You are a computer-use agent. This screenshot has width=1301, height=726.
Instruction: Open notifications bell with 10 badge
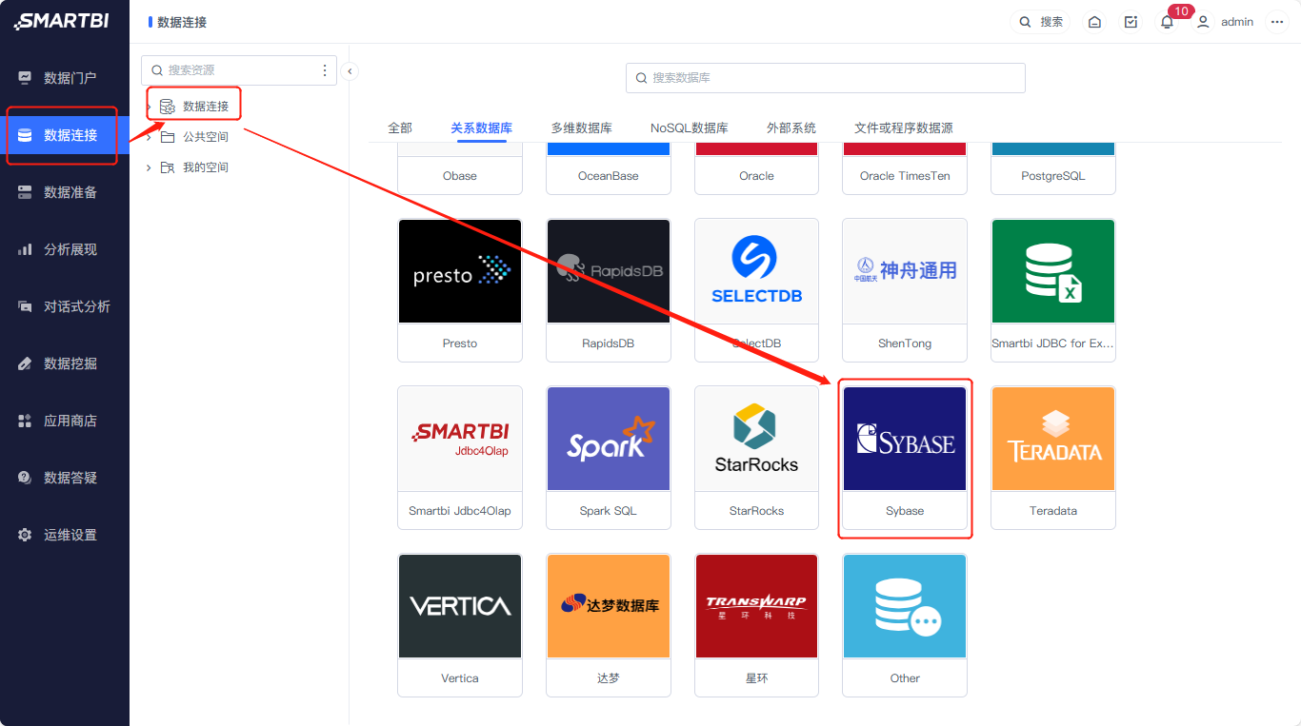click(x=1167, y=22)
